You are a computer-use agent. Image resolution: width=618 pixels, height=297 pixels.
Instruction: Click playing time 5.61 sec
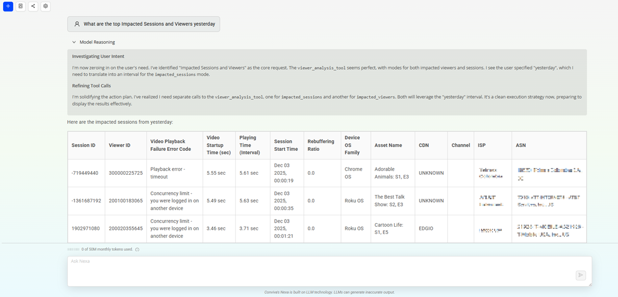pos(249,173)
